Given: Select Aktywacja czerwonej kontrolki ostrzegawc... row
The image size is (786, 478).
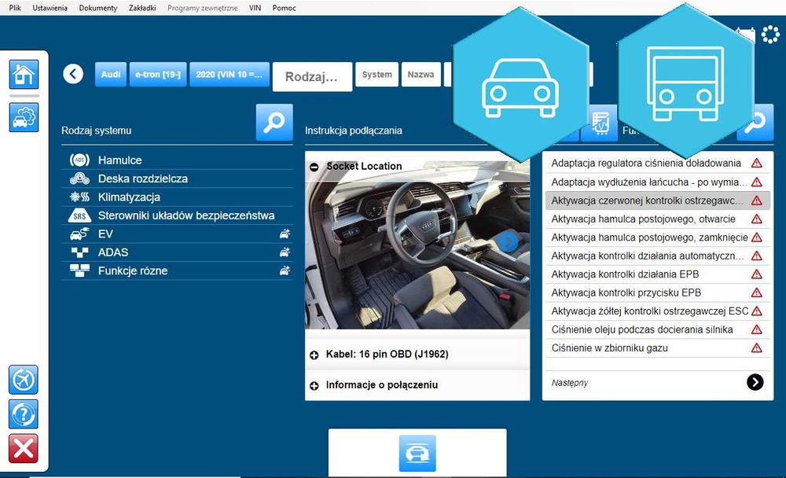Looking at the screenshot, I should coord(657,200).
